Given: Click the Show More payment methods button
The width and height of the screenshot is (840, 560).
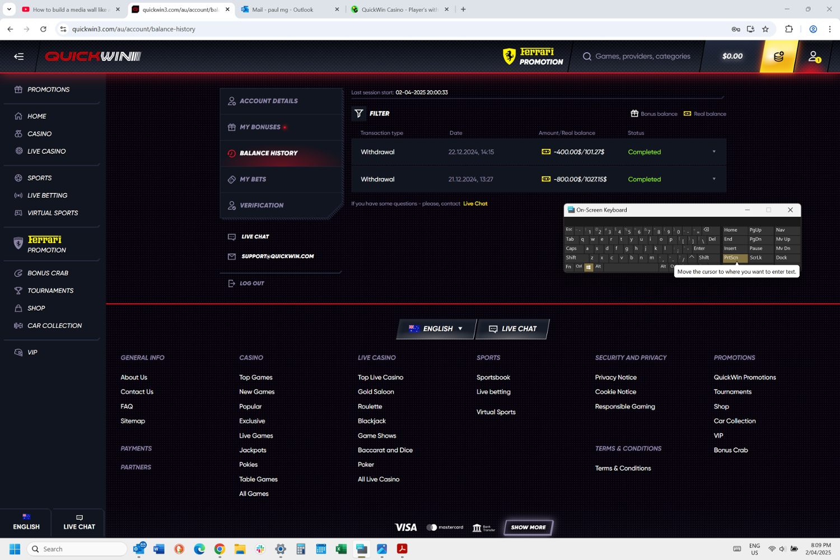Looking at the screenshot, I should click(x=528, y=527).
